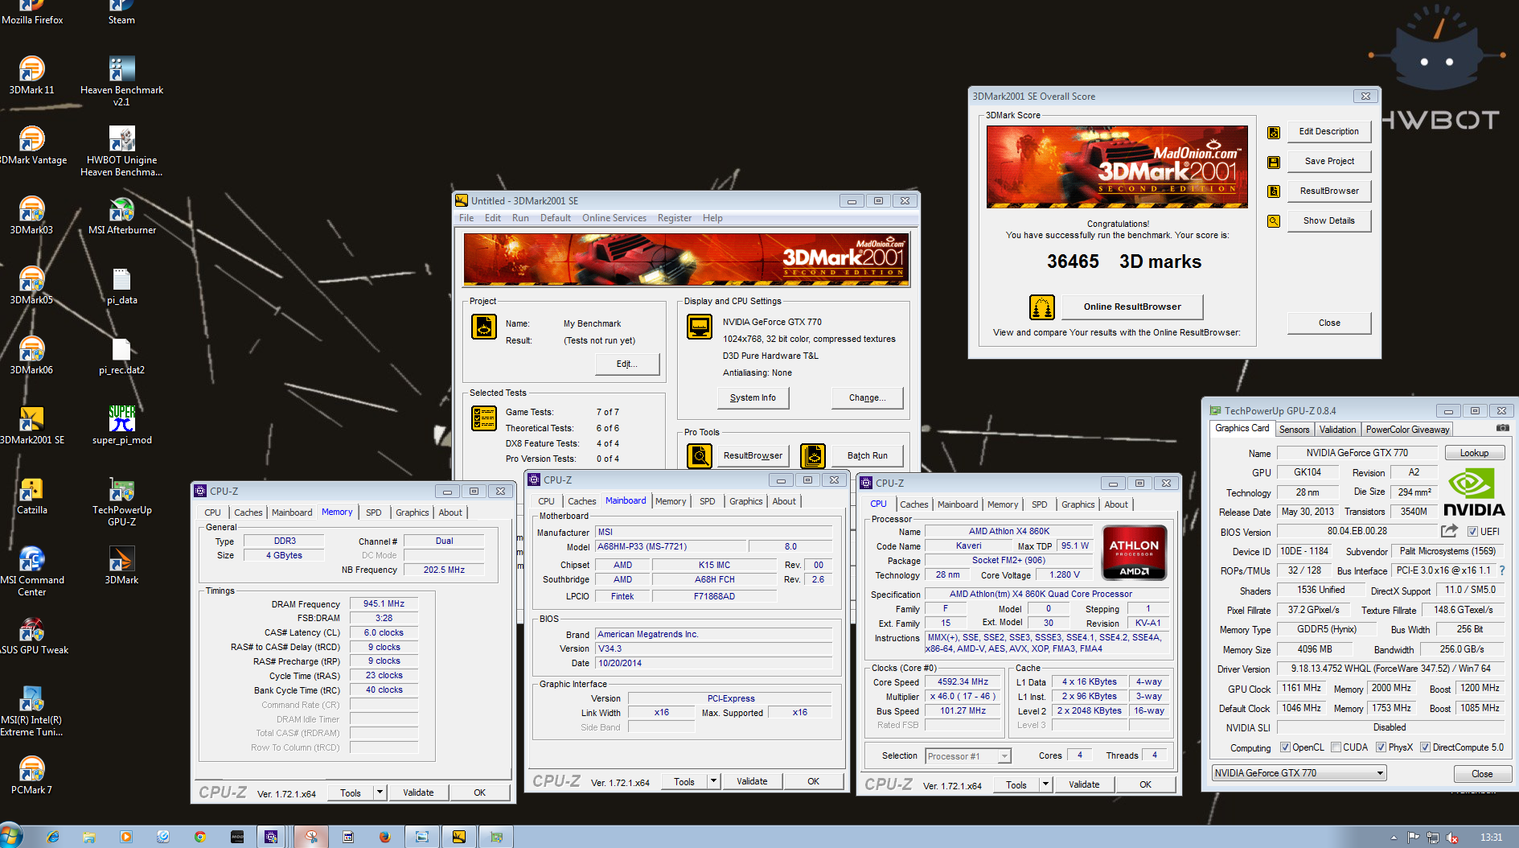Click the Edit... button in Project section
The image size is (1519, 848).
point(626,364)
